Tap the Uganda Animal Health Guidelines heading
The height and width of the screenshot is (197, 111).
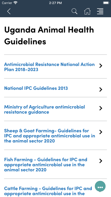click(x=49, y=36)
